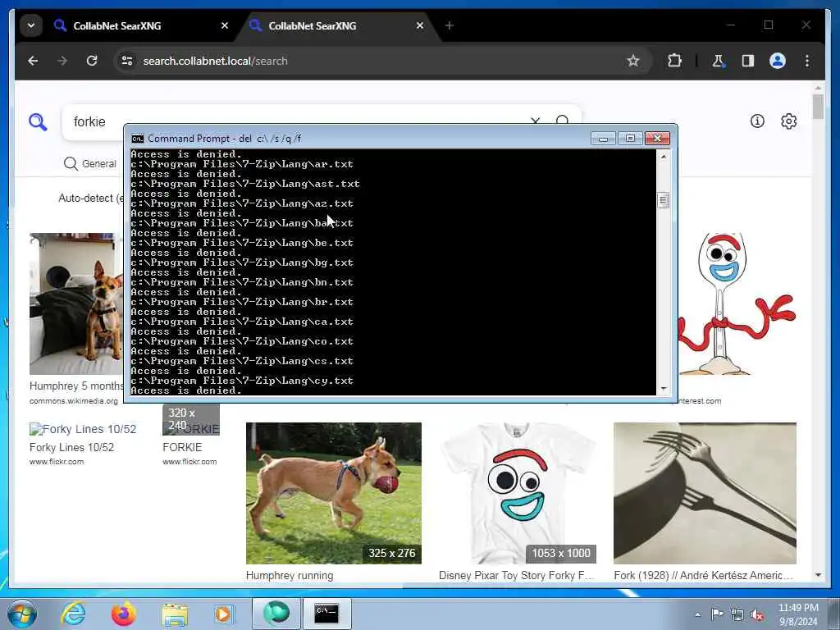Click the Forky Lines 10/52 result title
The image size is (840, 630).
click(x=72, y=447)
